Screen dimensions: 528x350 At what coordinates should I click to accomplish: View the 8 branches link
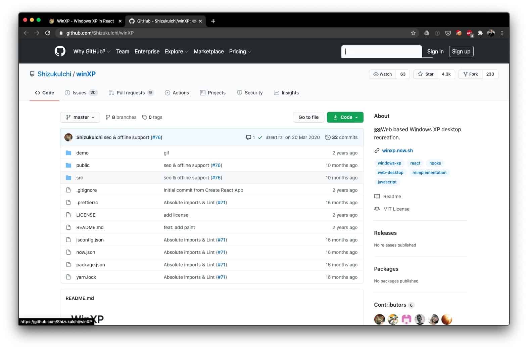(121, 117)
